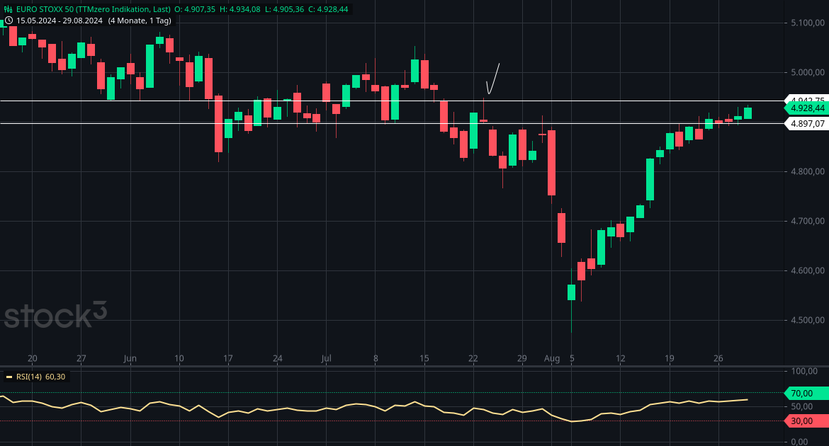Click the close value C: 4.928,44
The image size is (829, 446).
tap(328, 9)
